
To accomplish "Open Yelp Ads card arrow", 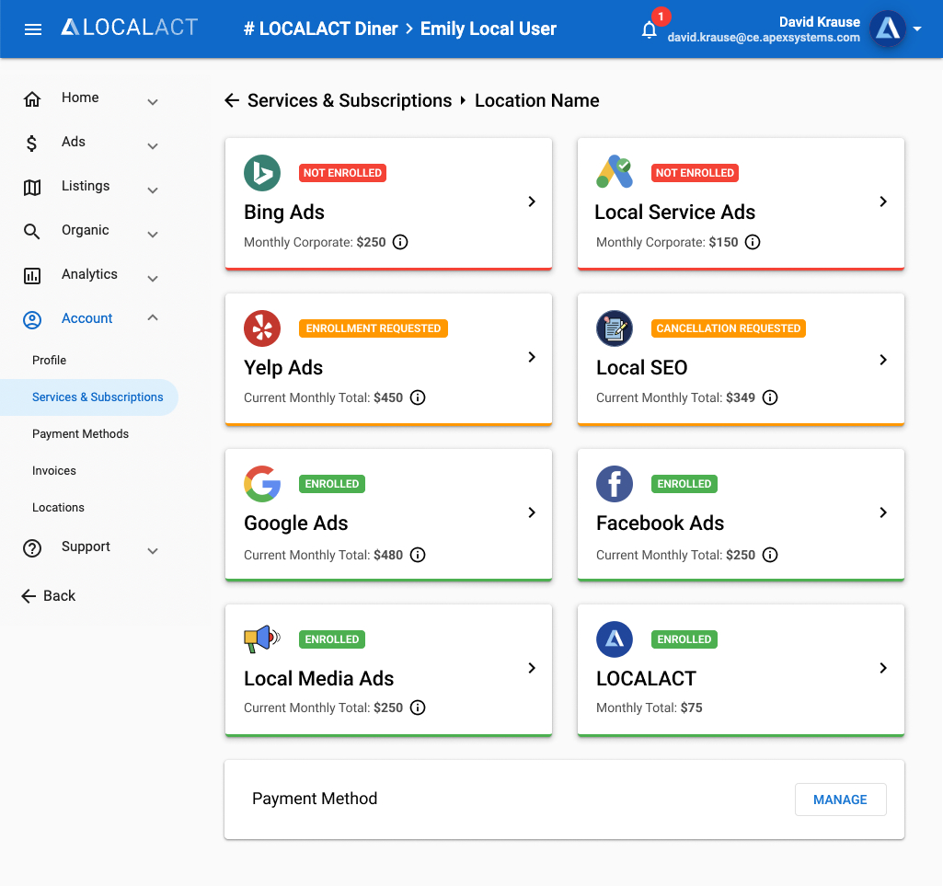I will (532, 357).
